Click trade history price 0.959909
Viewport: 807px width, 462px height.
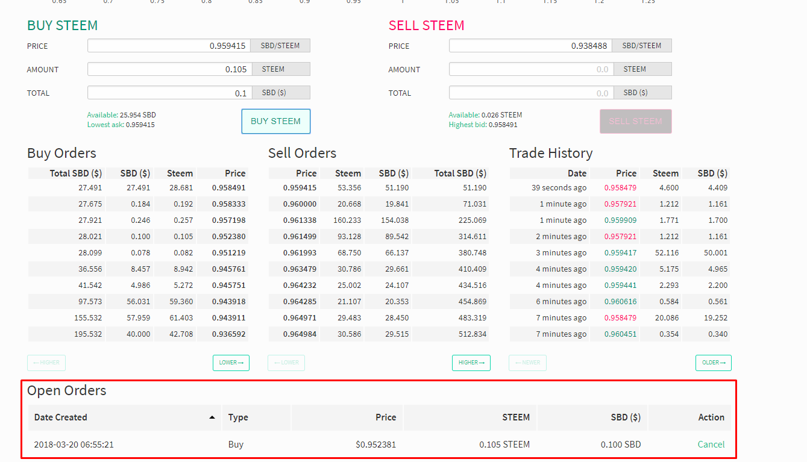(621, 220)
